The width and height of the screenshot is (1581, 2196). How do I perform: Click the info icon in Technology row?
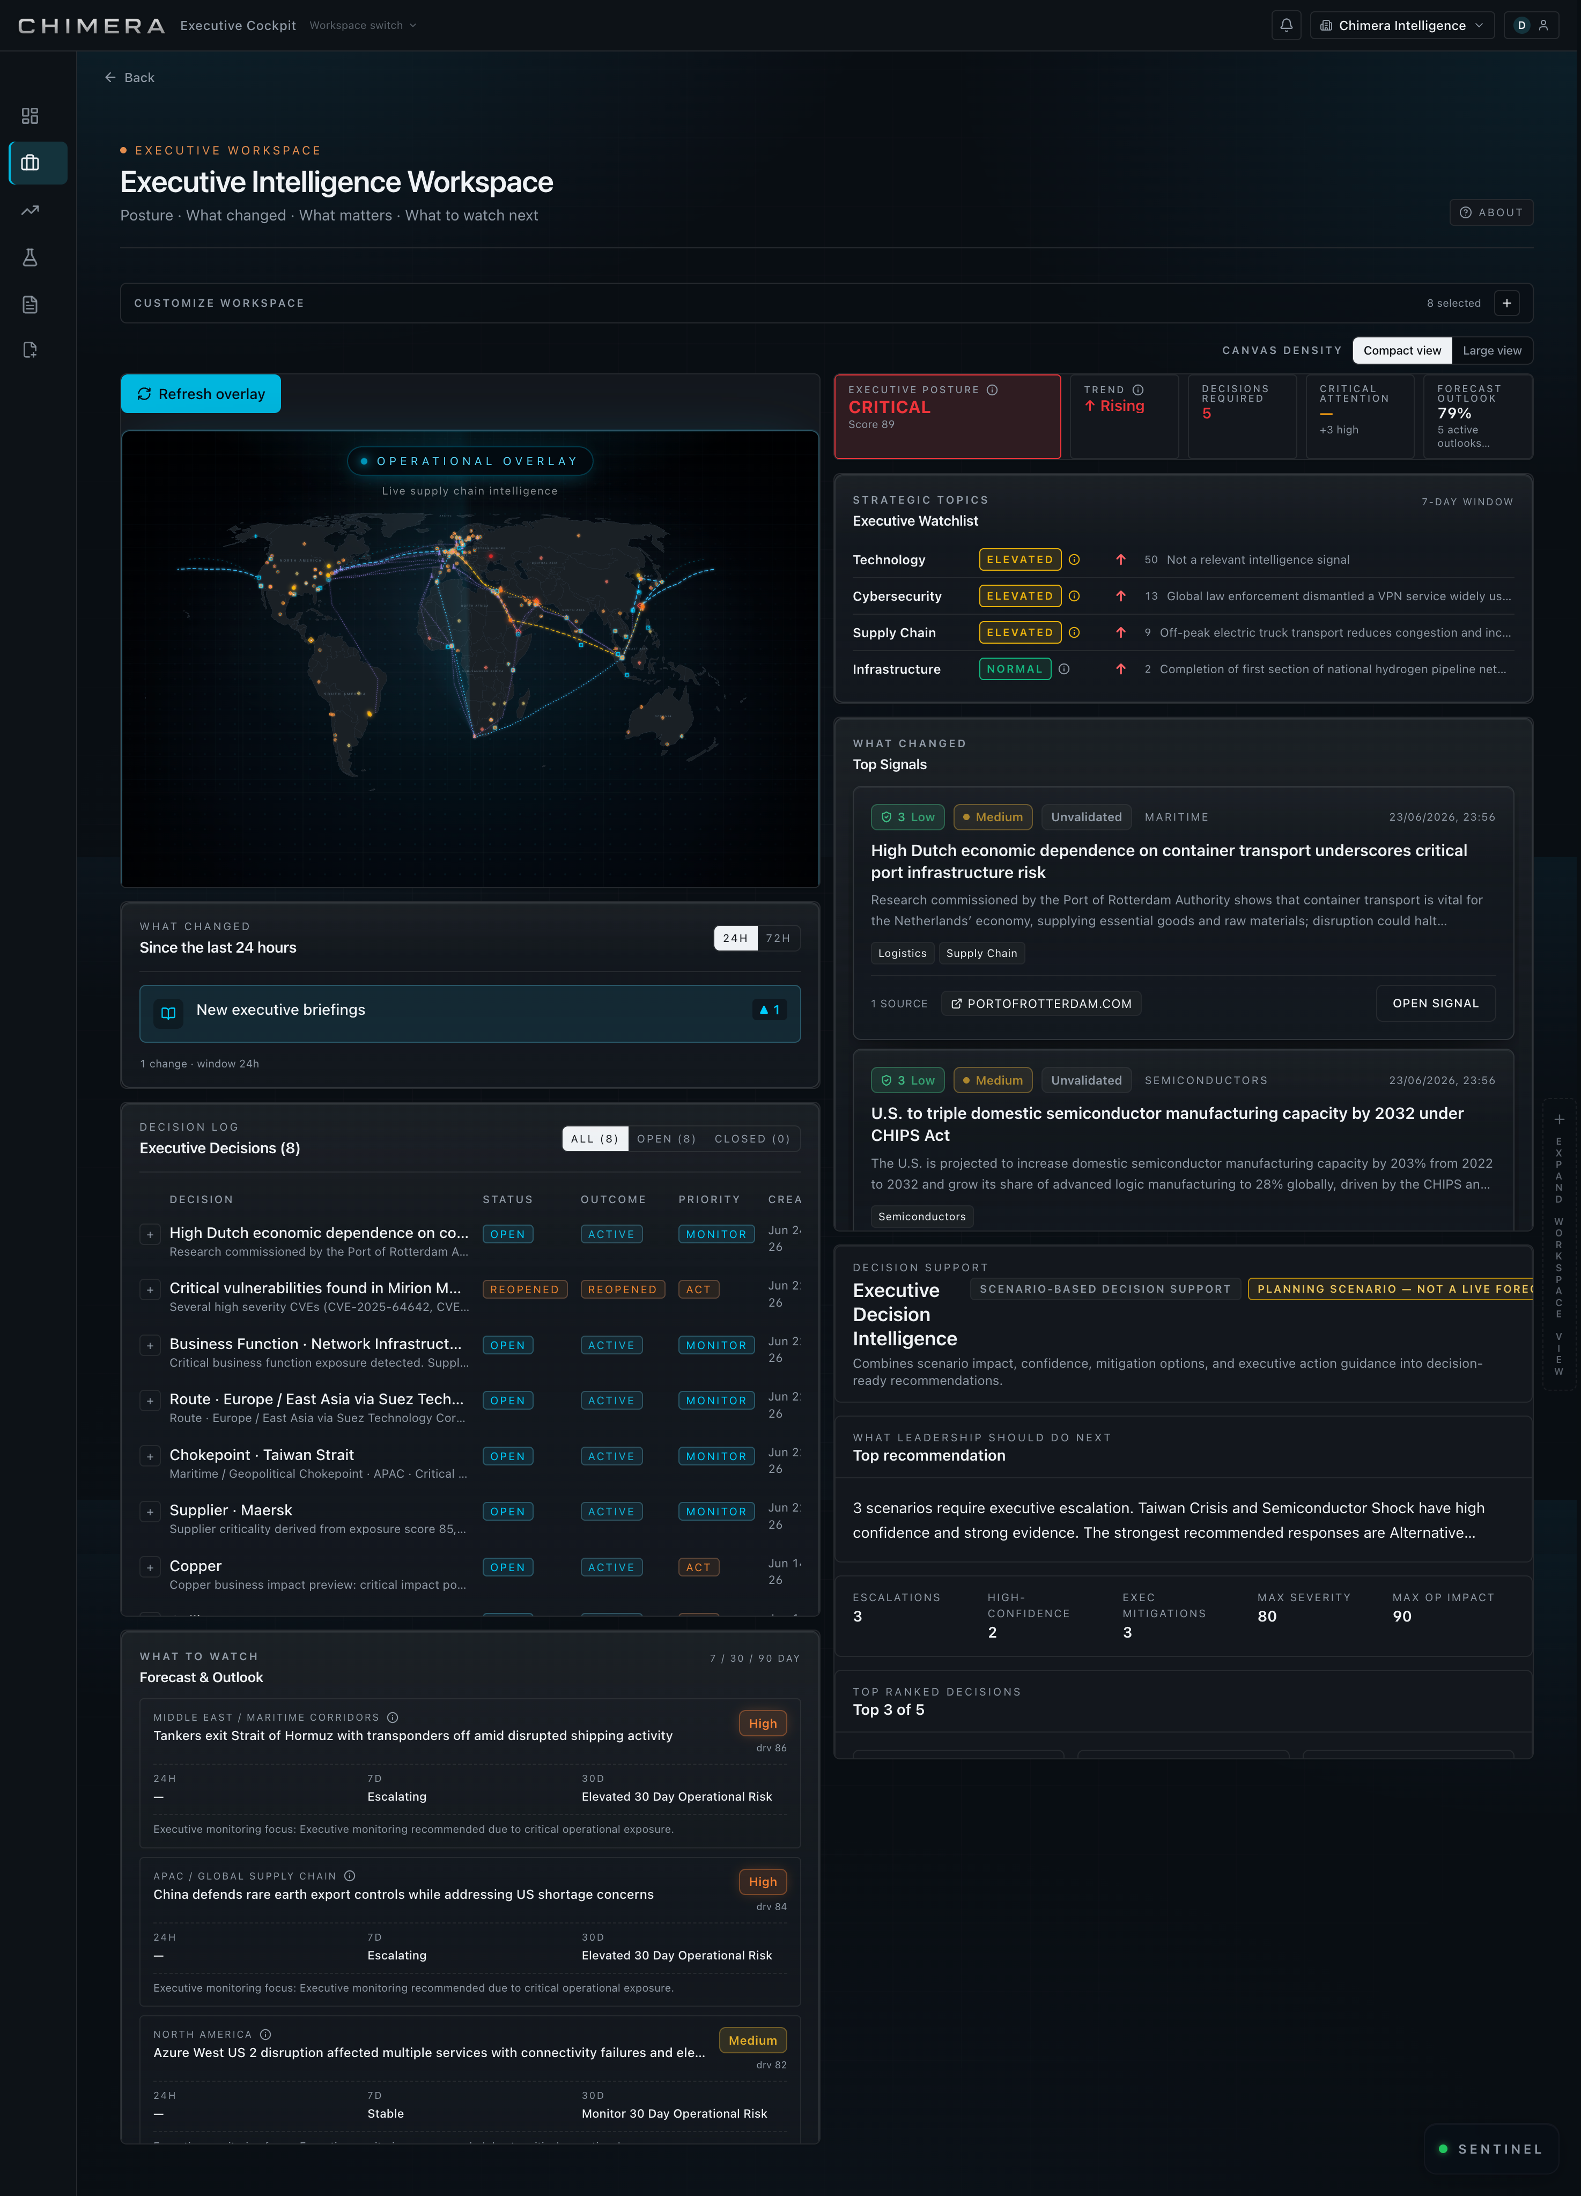[x=1074, y=559]
